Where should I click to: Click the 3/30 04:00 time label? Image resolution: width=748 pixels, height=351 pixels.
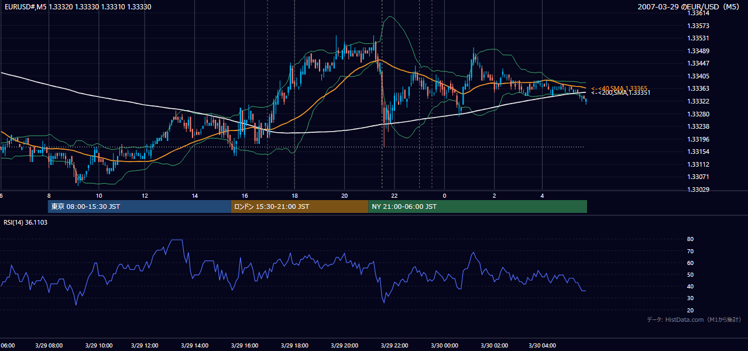pyautogui.click(x=543, y=345)
